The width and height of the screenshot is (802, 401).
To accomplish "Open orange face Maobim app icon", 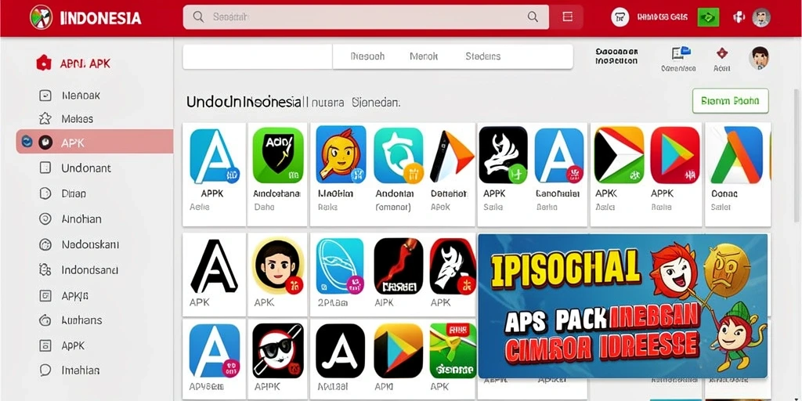I will point(341,154).
